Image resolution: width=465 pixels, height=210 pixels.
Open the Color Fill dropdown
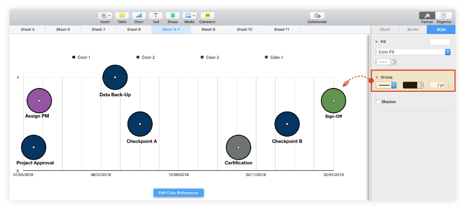[413, 52]
